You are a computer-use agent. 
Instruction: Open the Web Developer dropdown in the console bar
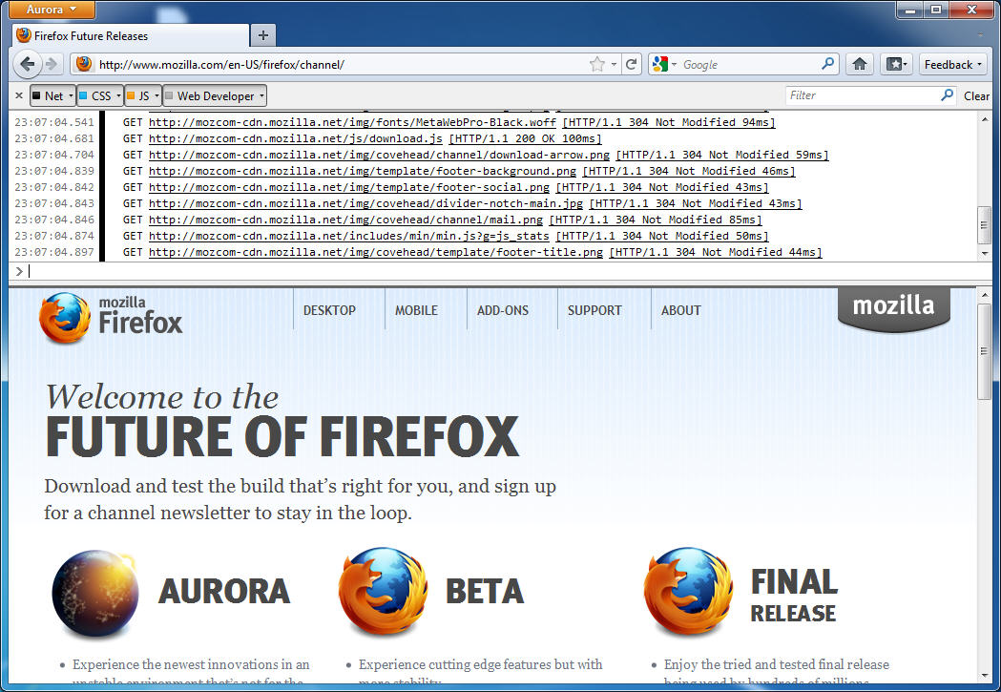(x=214, y=95)
